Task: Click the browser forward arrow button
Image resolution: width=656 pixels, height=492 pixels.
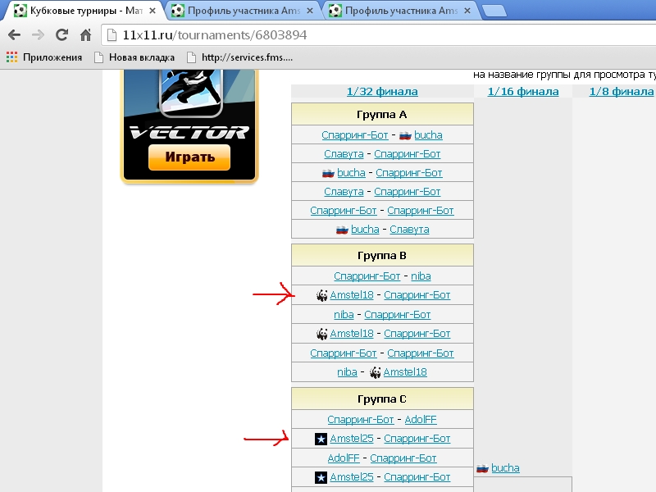Action: 38,35
